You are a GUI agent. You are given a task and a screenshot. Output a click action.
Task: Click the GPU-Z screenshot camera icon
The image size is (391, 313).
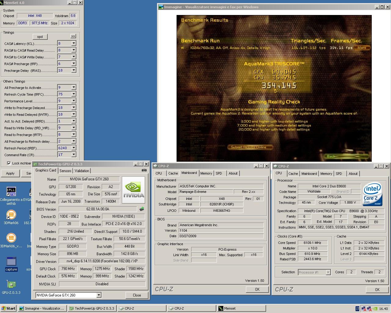click(x=144, y=170)
